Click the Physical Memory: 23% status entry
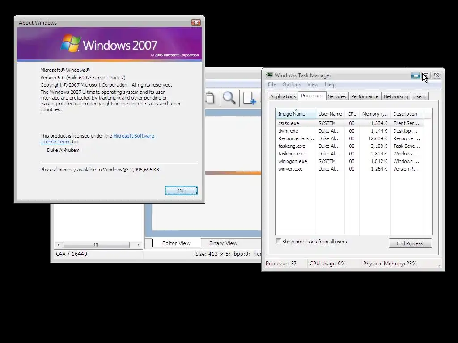458x343 pixels. pyautogui.click(x=390, y=264)
